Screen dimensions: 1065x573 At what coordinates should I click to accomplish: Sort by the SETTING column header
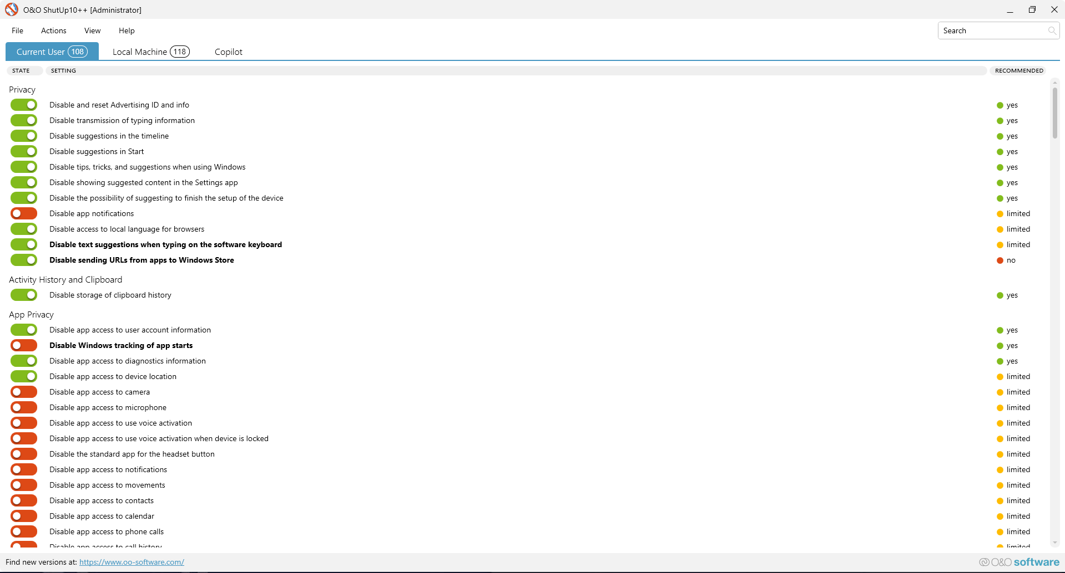[x=516, y=70]
